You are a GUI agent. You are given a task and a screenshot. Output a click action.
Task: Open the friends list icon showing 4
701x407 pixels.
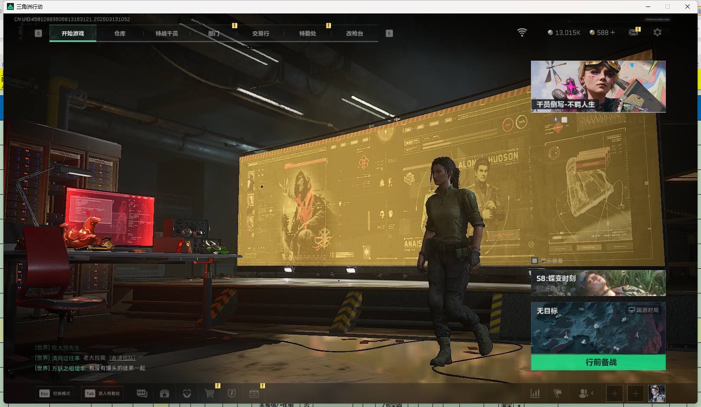pos(586,394)
